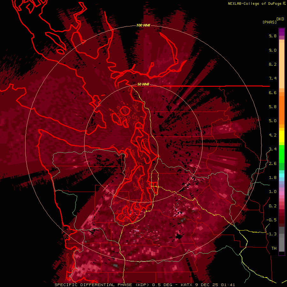Click the yellow segment of the color bar
287x287 pixels.
(x=282, y=136)
